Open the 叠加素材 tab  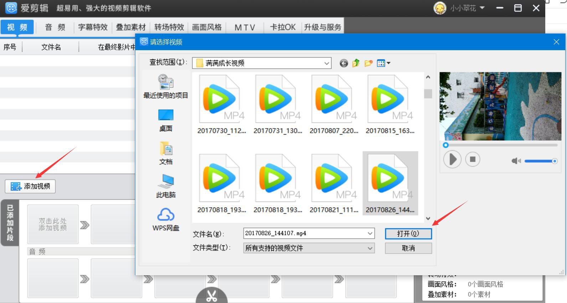131,27
